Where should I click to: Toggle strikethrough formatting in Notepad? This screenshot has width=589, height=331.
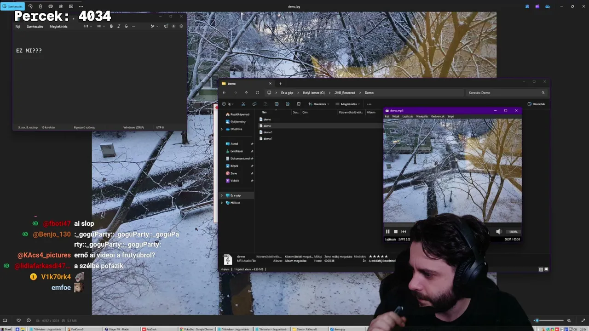(126, 26)
